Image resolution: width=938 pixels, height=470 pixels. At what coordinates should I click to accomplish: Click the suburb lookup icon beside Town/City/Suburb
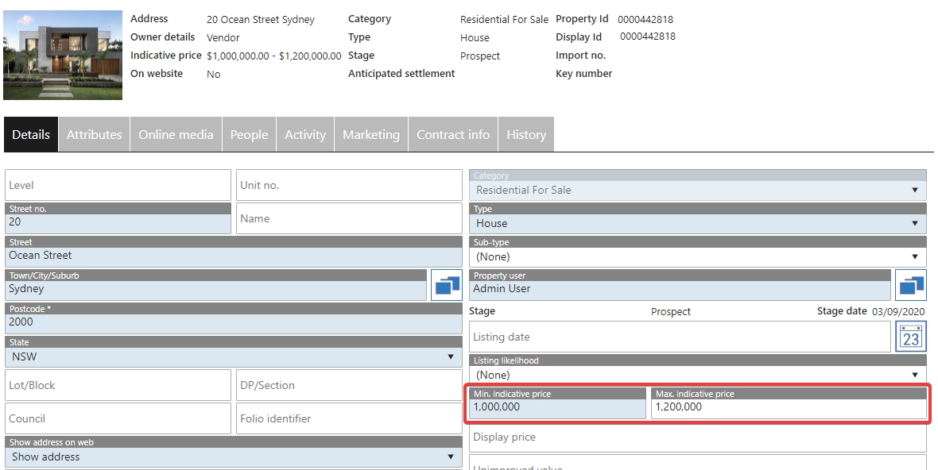(x=447, y=285)
